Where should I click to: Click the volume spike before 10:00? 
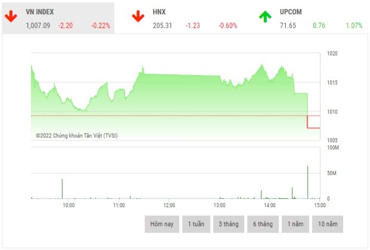coord(62,188)
